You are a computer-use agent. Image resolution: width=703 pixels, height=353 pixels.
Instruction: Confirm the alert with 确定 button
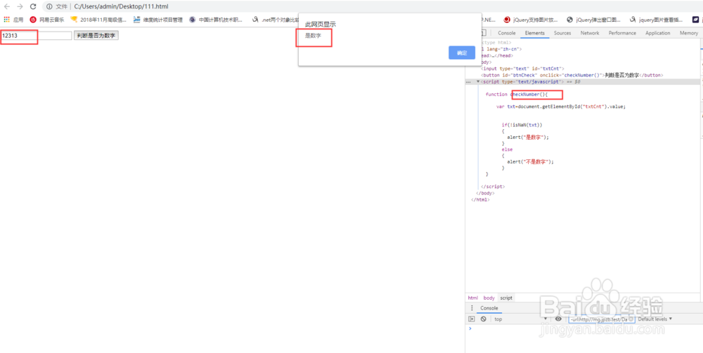pos(462,53)
